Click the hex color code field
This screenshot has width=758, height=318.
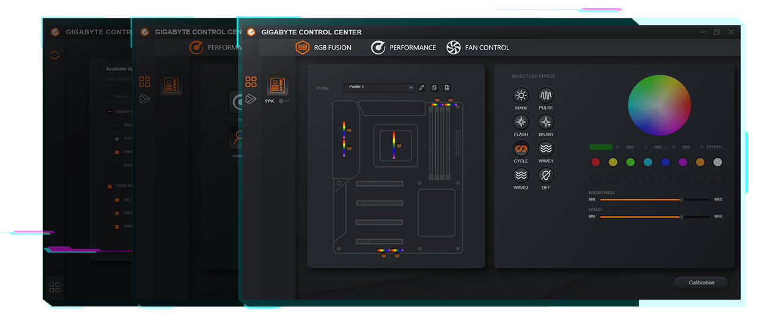click(x=714, y=147)
